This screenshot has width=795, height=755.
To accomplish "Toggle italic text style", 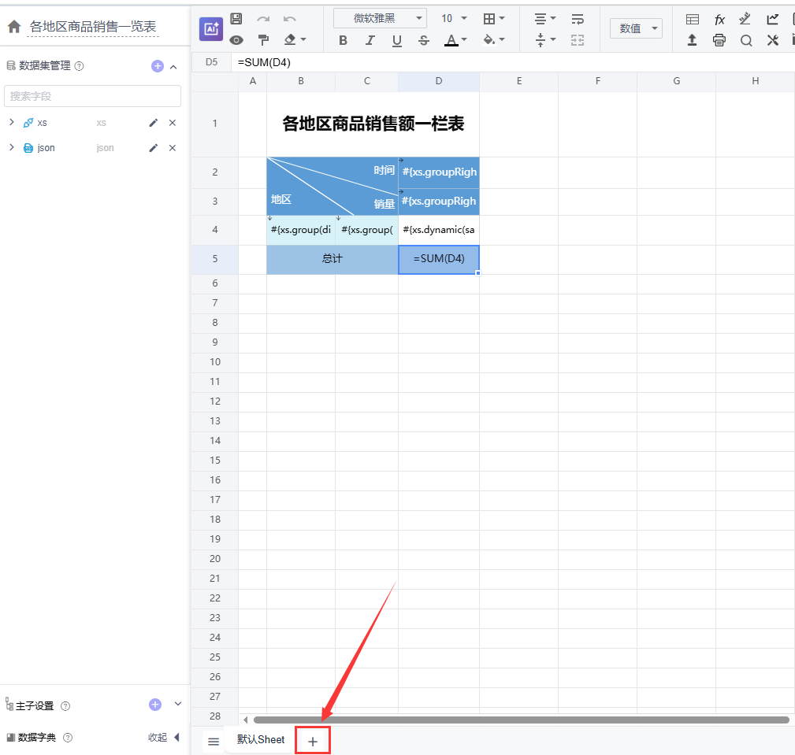I will [370, 40].
